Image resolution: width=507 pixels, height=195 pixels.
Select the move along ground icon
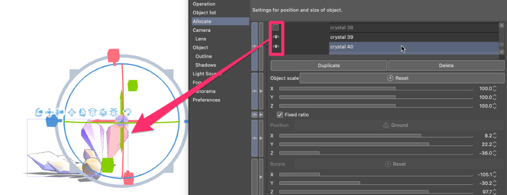113,112
